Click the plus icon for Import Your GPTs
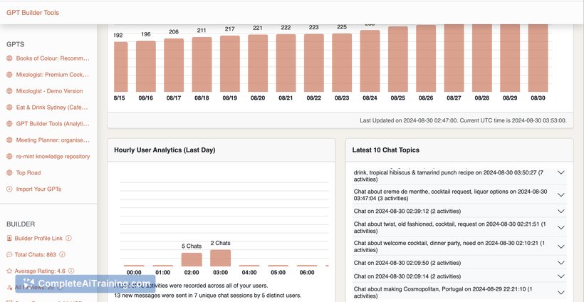584x302 pixels. [x=9, y=189]
